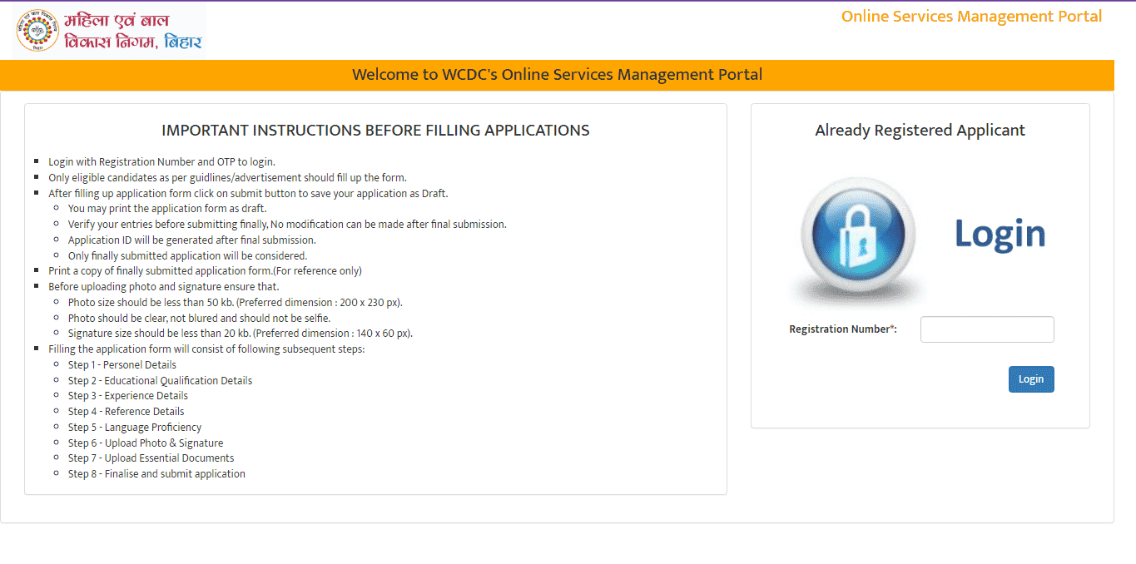Click the large blue Login text graphic
This screenshot has width=1136, height=564.
click(x=1000, y=235)
